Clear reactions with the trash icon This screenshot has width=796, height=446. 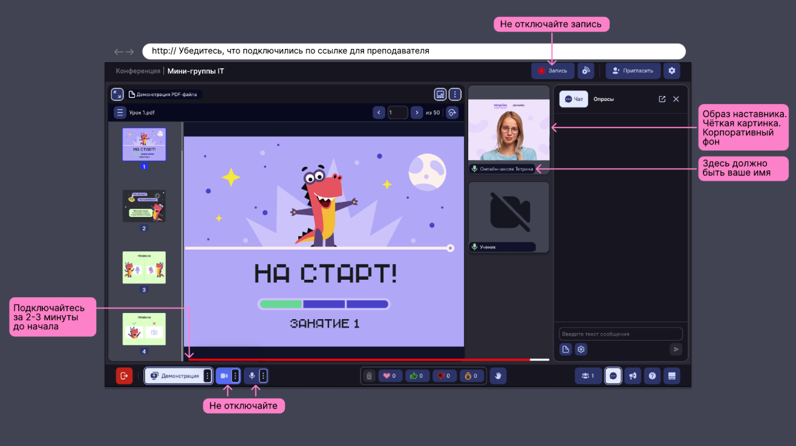[370, 376]
